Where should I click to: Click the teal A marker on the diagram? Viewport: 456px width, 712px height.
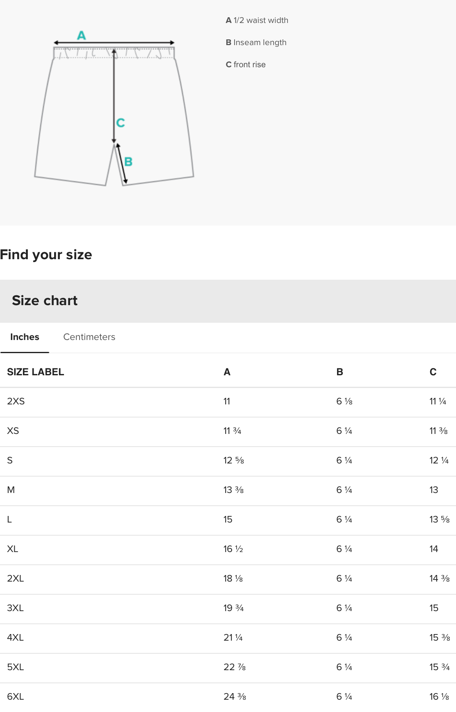point(82,36)
